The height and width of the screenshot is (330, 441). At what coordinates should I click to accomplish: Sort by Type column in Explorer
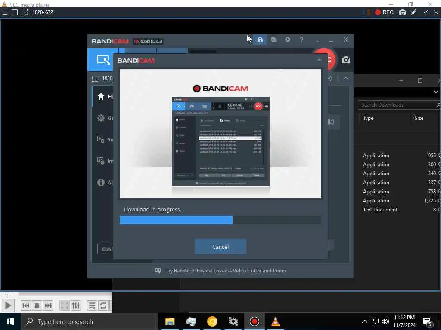[x=368, y=118]
